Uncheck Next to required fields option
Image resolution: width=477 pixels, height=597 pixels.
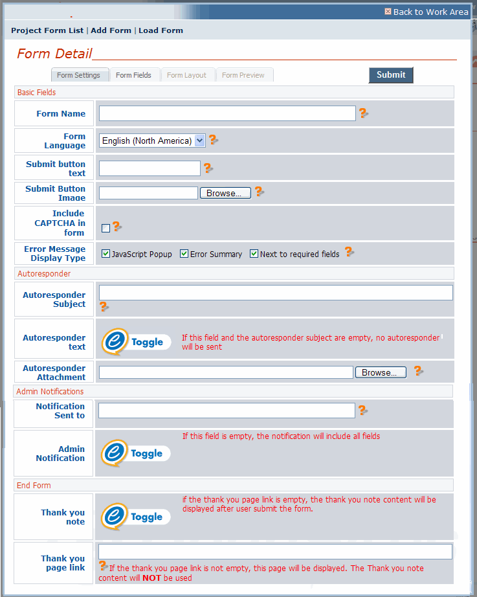[x=254, y=254]
